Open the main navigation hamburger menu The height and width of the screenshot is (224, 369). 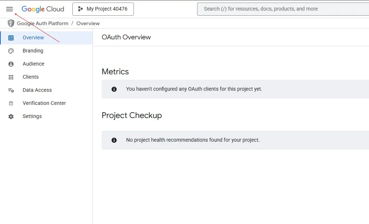(x=10, y=9)
